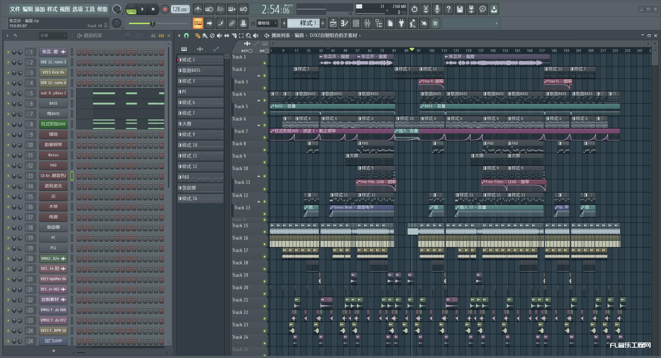Viewport: 661px width, 358px height.
Task: Open the 帮助 menu
Action: pos(102,9)
